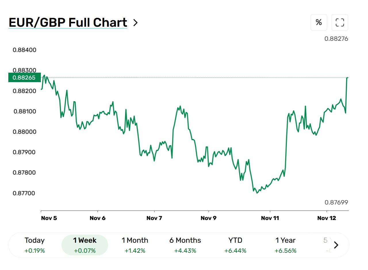Open the EUR/GBP Full Chart link
This screenshot has width=368, height=270.
(x=68, y=23)
